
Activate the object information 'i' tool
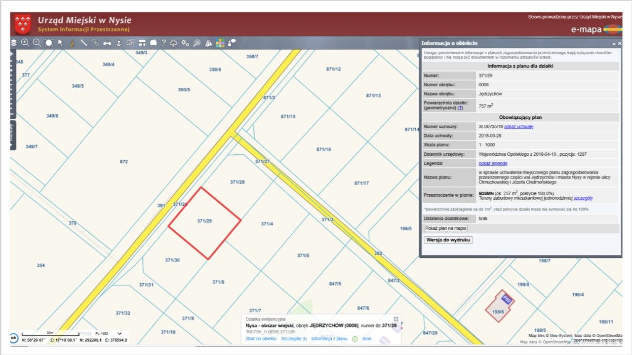tap(72, 43)
